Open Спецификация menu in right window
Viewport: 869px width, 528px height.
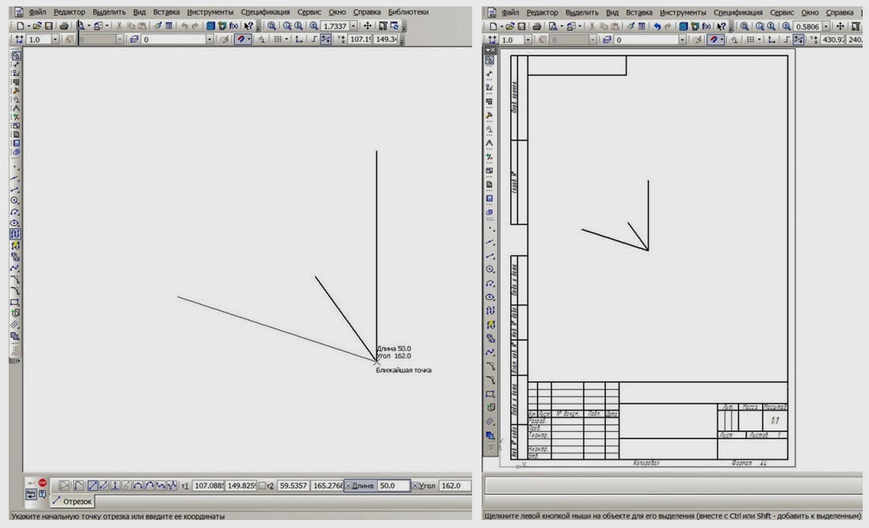(738, 12)
